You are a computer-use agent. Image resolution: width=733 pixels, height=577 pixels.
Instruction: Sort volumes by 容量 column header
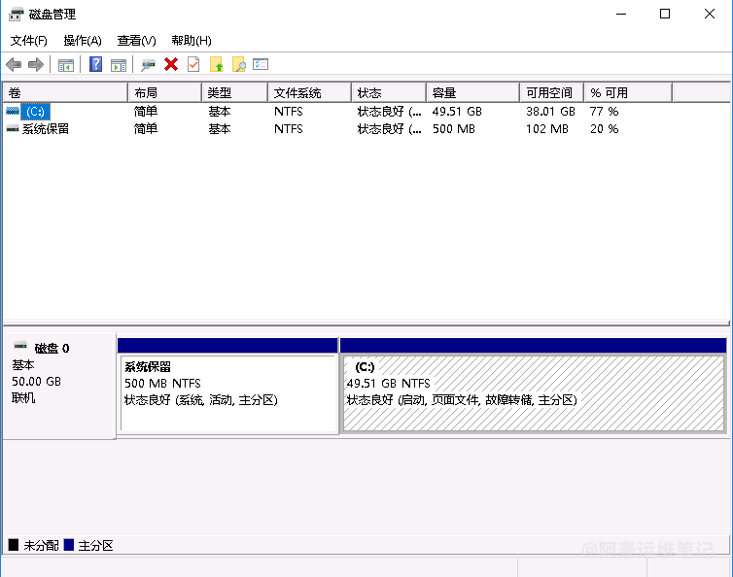[471, 92]
